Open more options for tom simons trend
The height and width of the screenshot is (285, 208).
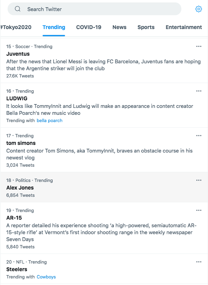click(199, 136)
